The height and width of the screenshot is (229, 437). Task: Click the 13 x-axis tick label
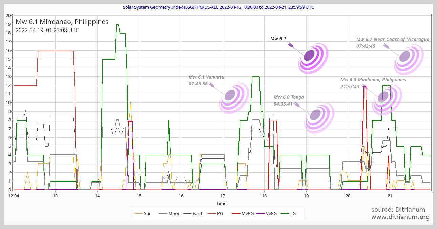[55, 196]
